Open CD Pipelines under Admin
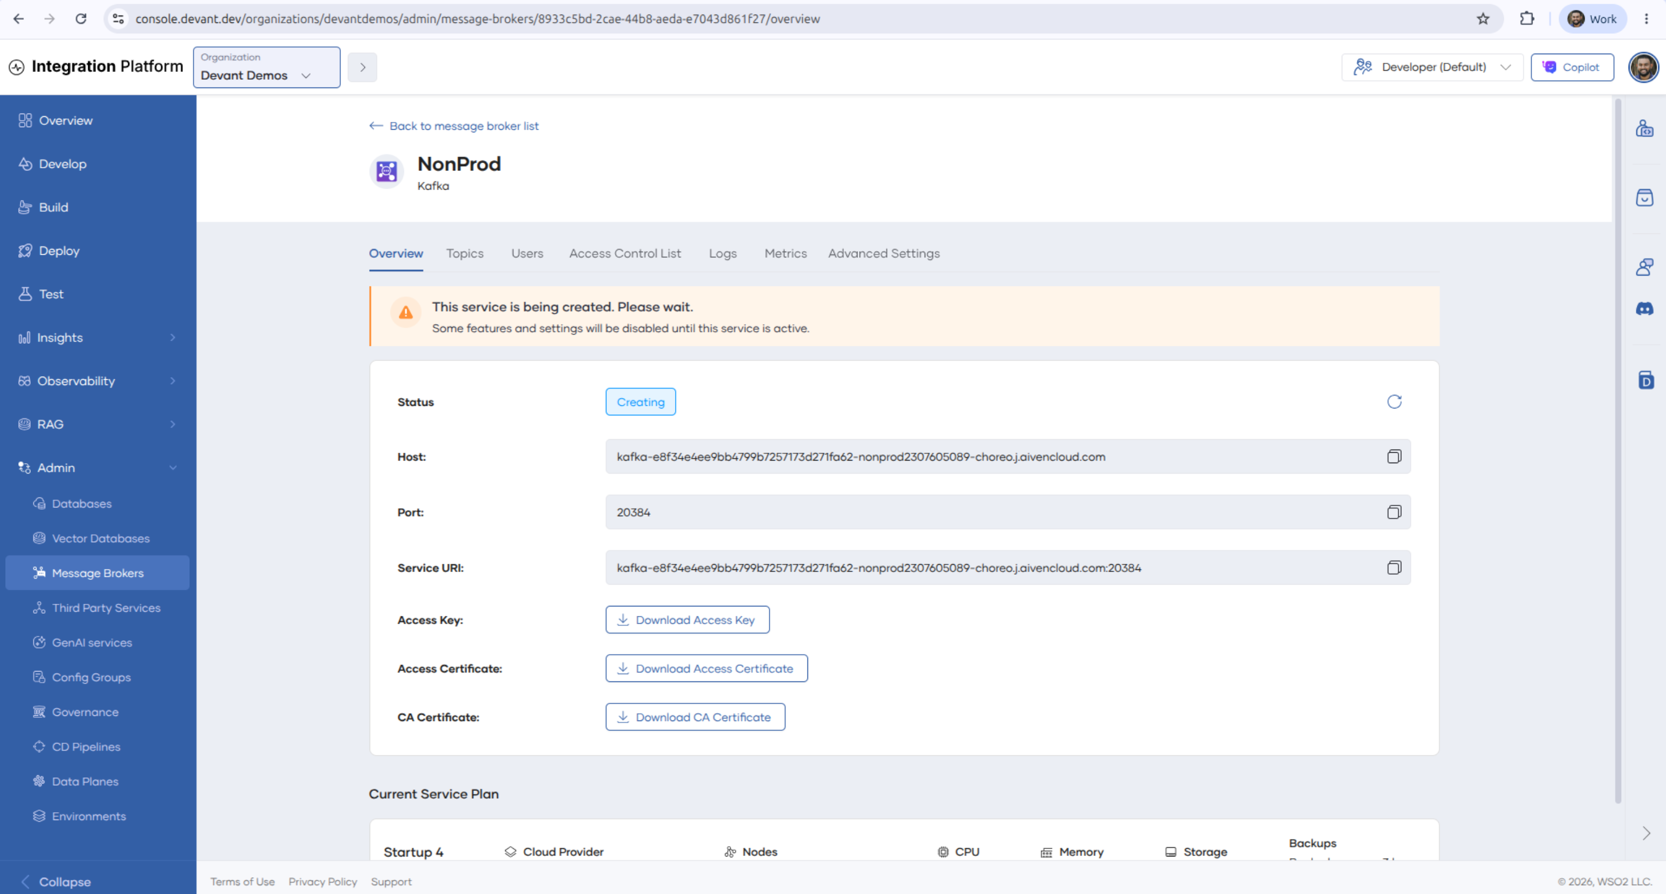Image resolution: width=1666 pixels, height=894 pixels. [x=97, y=747]
